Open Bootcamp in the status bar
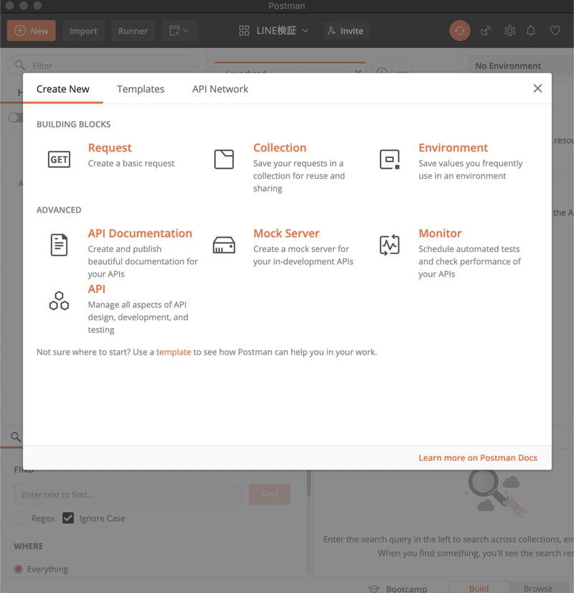Viewport: 574px width, 593px height. pos(397,589)
